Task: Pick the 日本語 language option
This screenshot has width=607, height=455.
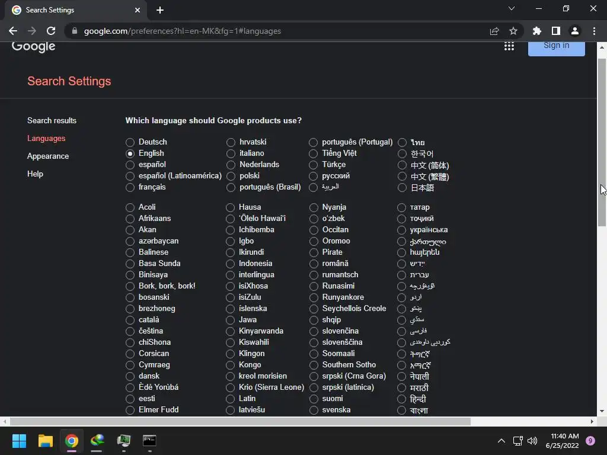Action: (402, 188)
